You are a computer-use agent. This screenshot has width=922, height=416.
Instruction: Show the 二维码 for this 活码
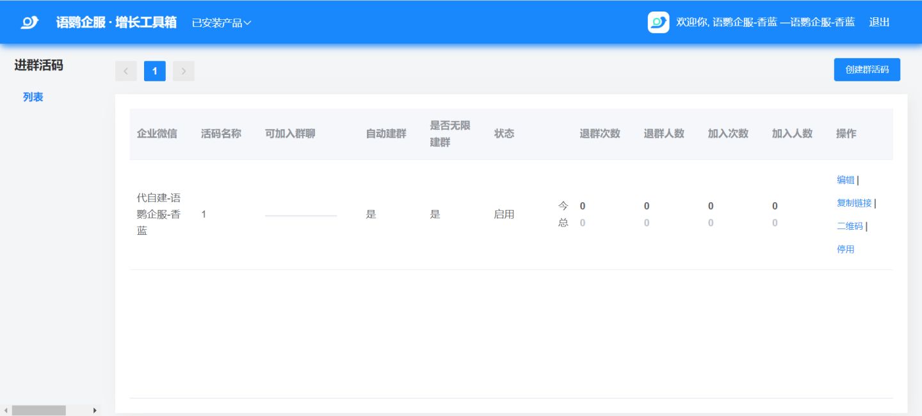coord(850,226)
